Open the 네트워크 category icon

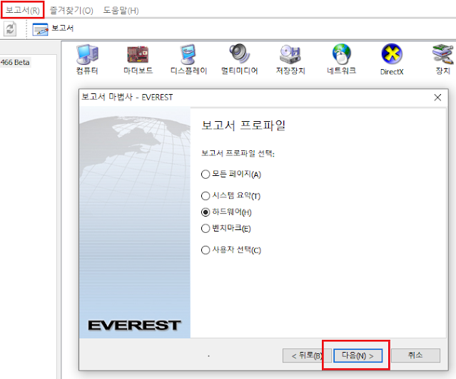tap(341, 59)
